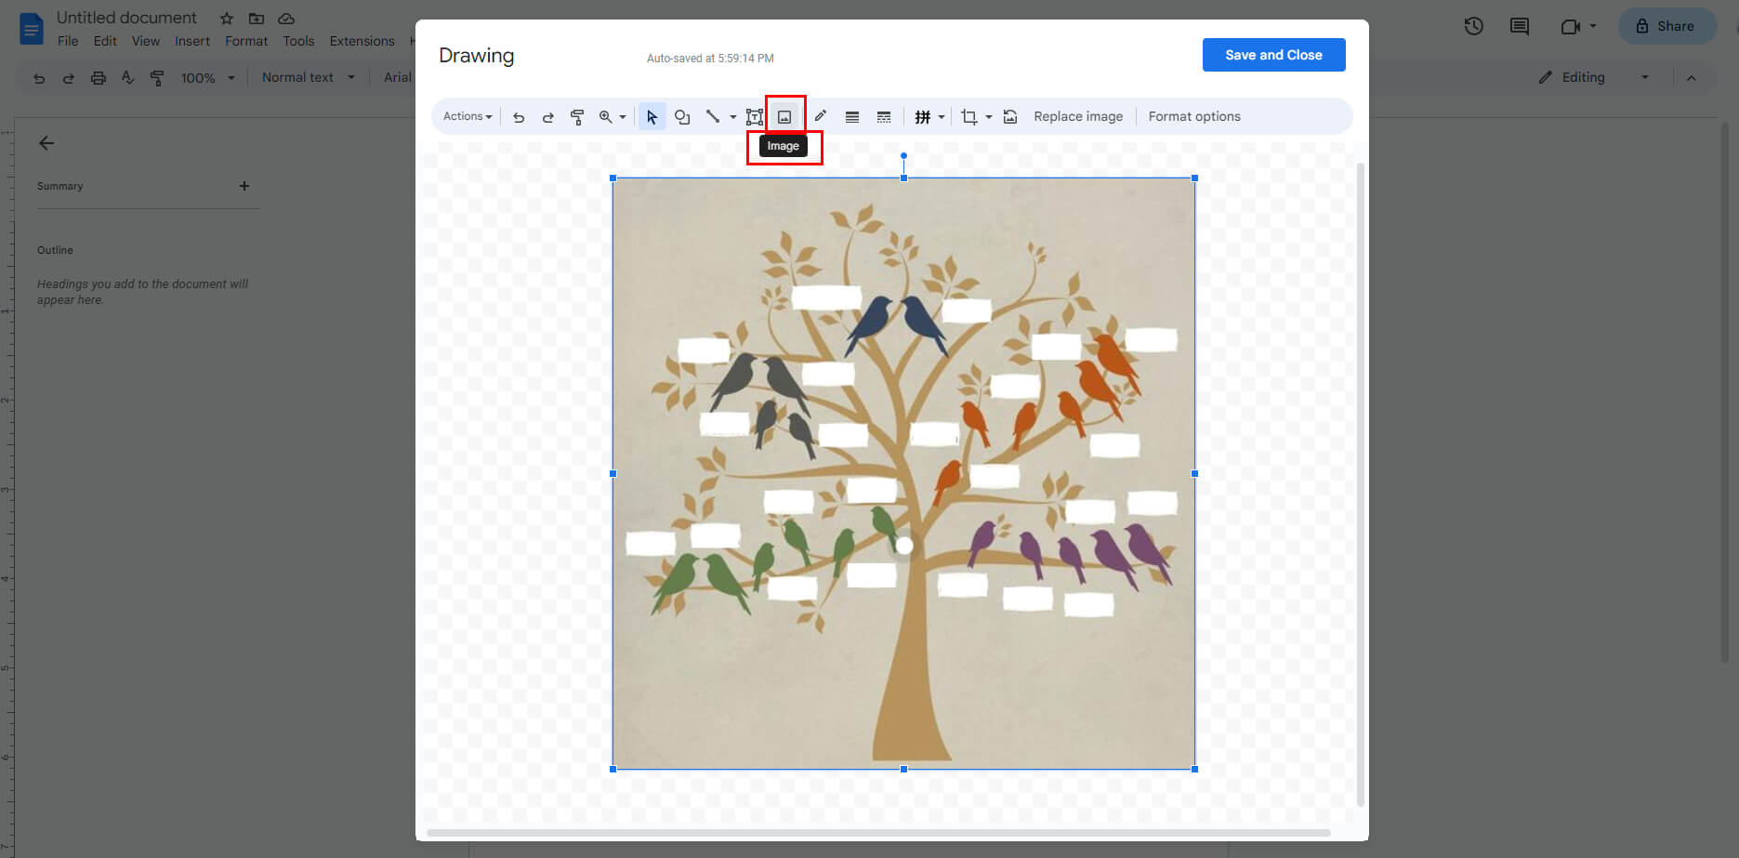Image resolution: width=1739 pixels, height=858 pixels.
Task: Close outline panel with back arrow
Action: (x=46, y=143)
